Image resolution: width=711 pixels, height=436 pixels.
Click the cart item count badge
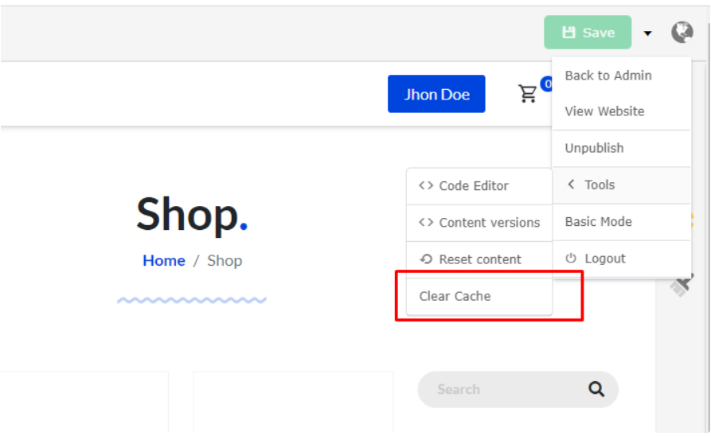click(546, 84)
